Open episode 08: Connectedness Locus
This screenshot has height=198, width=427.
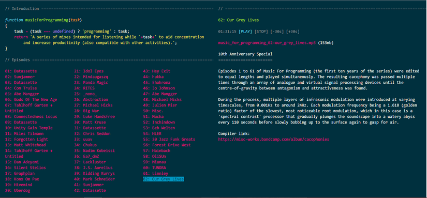[x=31, y=117]
